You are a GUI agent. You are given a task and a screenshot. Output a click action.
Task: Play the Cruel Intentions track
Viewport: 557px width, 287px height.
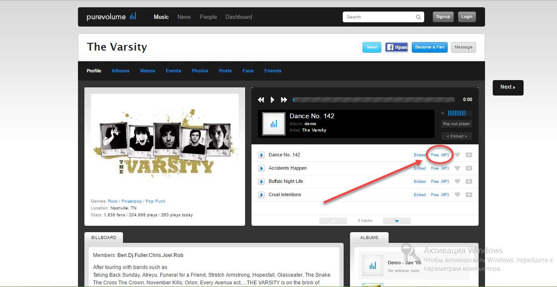pos(261,195)
